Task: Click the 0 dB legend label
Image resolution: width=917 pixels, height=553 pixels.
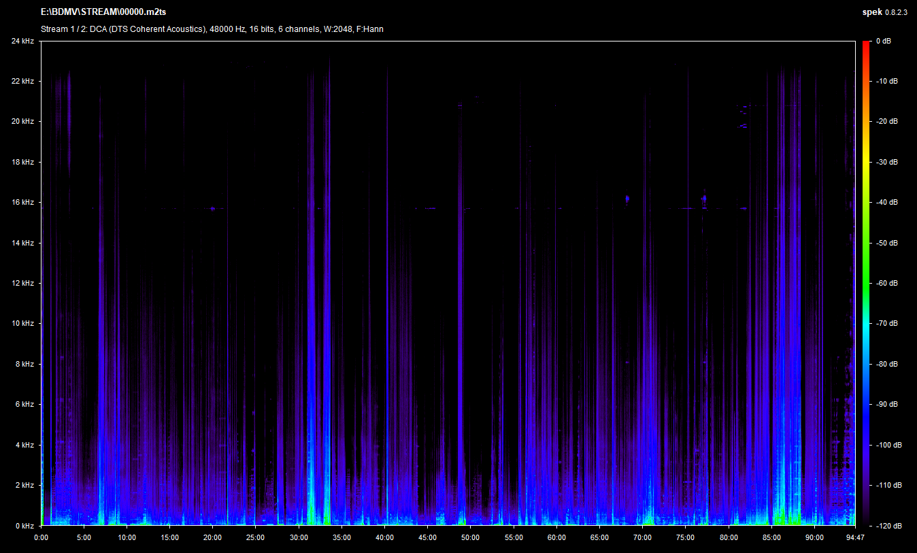Action: pos(883,41)
